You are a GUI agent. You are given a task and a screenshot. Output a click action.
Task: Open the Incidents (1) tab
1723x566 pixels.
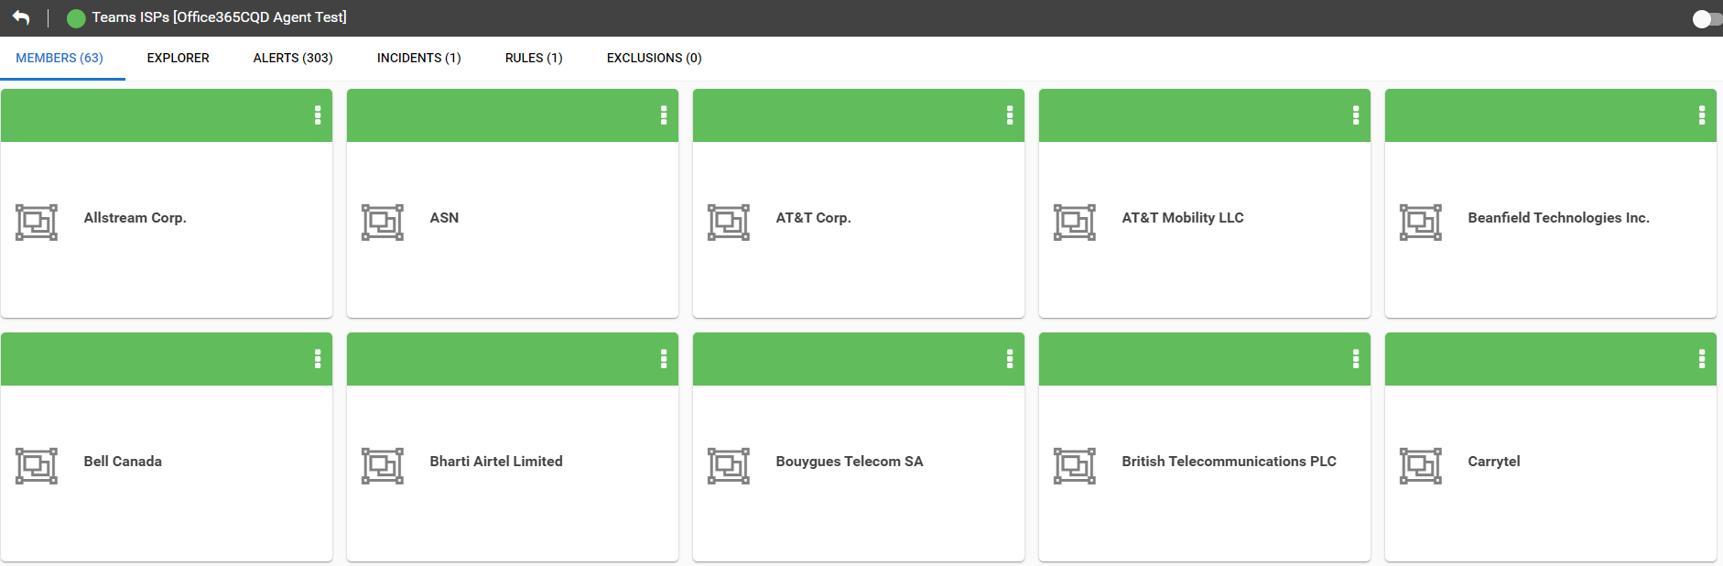coord(419,58)
